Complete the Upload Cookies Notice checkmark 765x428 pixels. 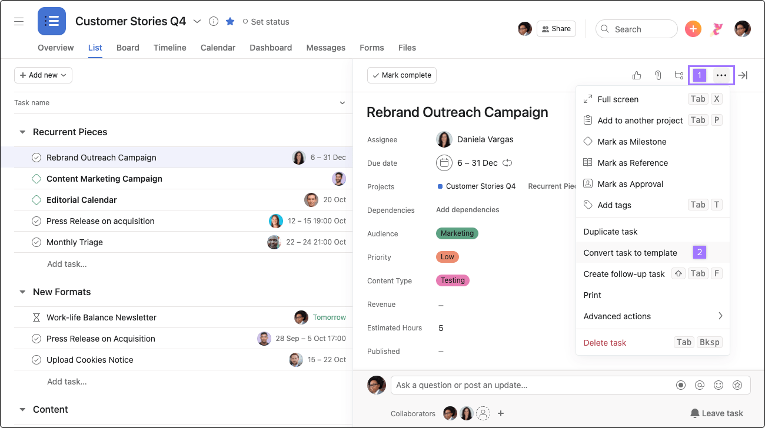coord(36,360)
